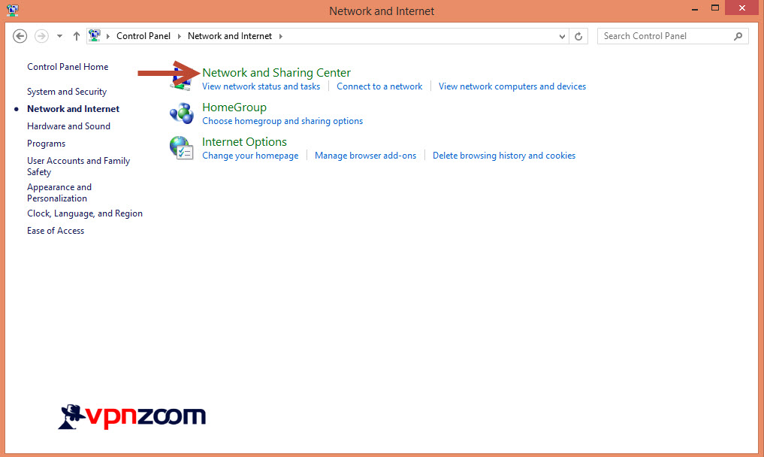Image resolution: width=764 pixels, height=457 pixels.
Task: Click the search magnifier icon
Action: point(738,36)
